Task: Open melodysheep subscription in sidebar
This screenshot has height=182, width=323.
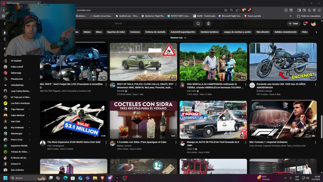Action: (17, 85)
